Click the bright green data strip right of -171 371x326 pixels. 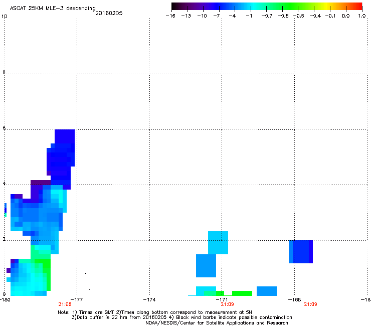(x=242, y=293)
